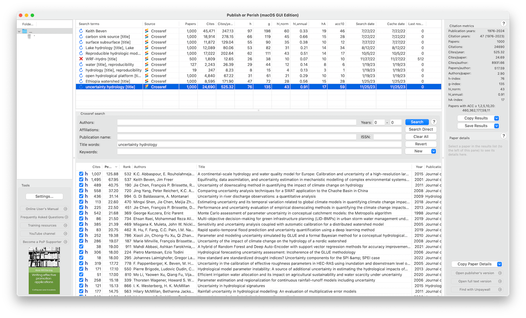Click refresh icon beside Ethiopia watershed search
Viewport: 526px width, 318px height.
coord(81,81)
